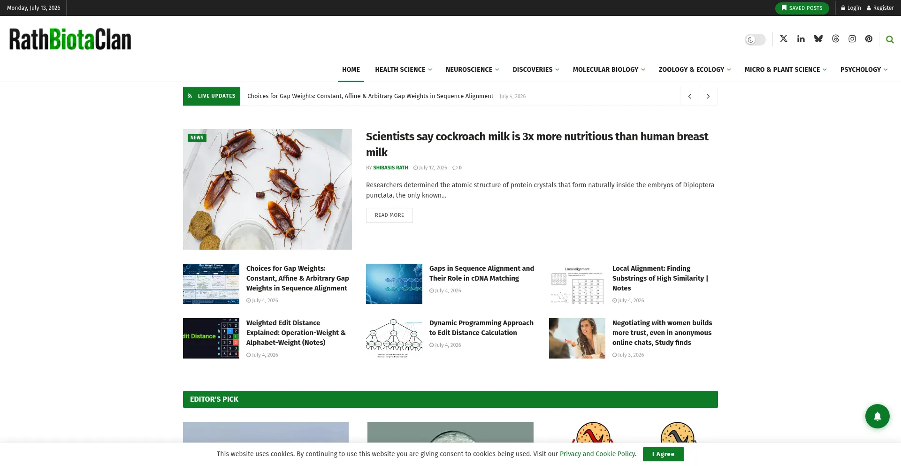
Task: Open author Shibasis Rath's profile
Action: coord(390,168)
